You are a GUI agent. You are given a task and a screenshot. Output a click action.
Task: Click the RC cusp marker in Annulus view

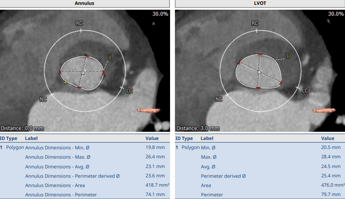point(79,23)
